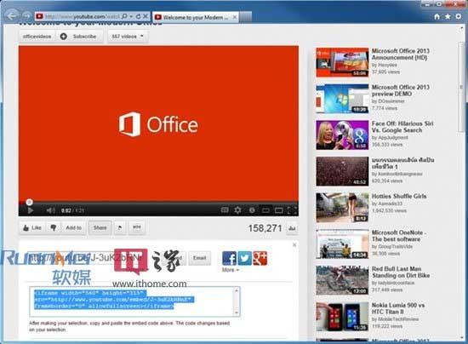Click the Watch Later clock icon
Viewport: 468px width, 344px height.
[252, 210]
